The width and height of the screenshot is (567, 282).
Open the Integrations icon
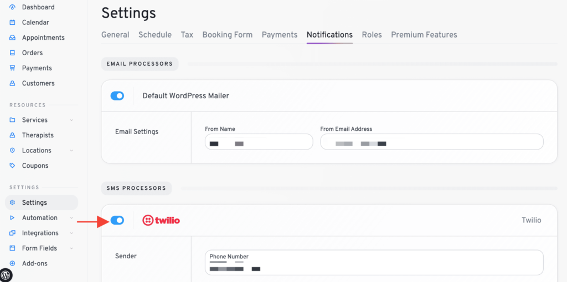pyautogui.click(x=12, y=233)
